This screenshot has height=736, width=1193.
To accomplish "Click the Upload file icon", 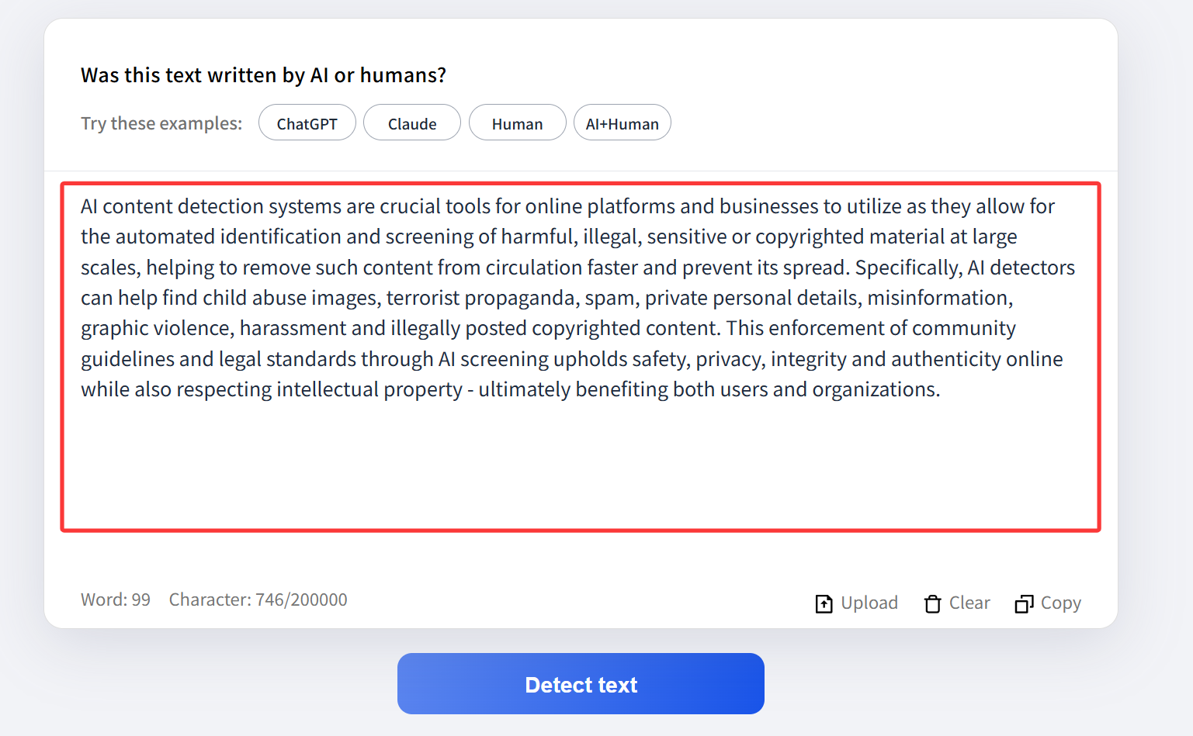I will pos(824,603).
